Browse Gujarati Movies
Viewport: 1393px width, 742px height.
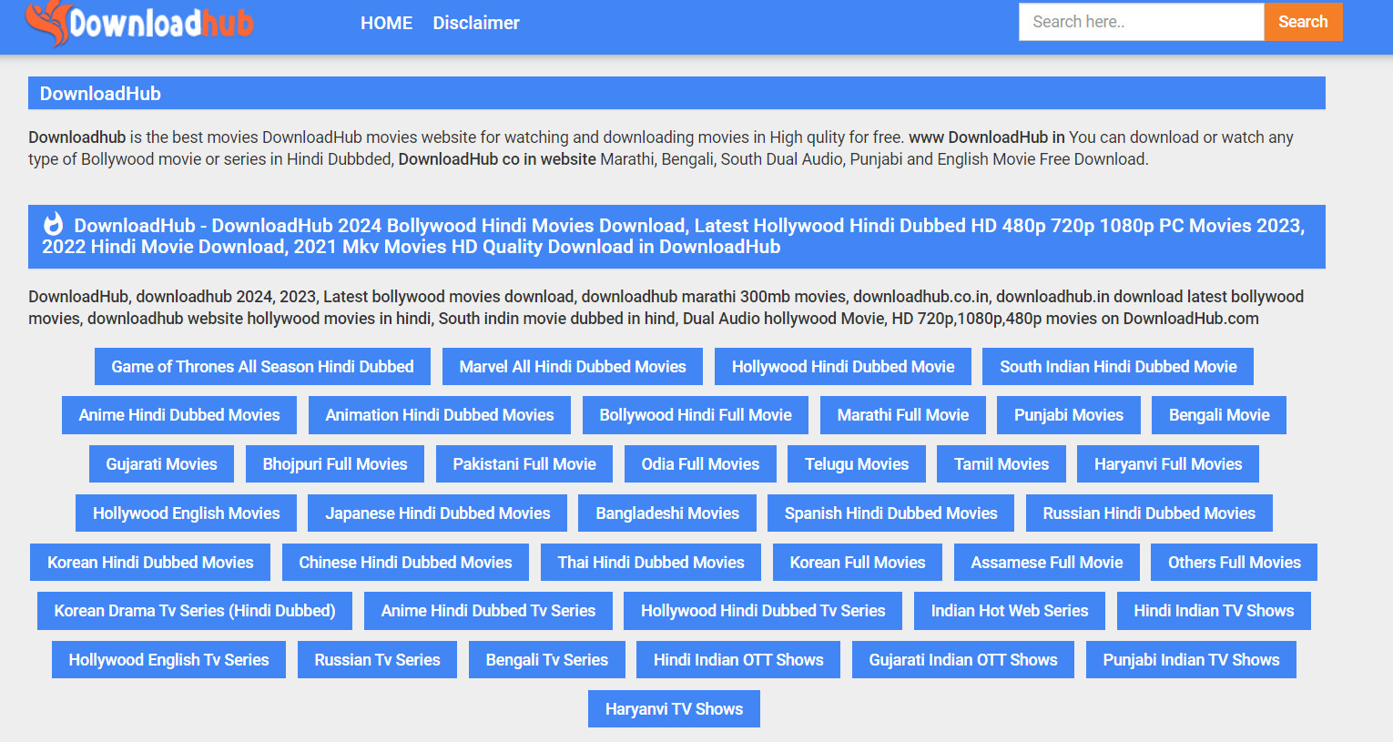pyautogui.click(x=161, y=464)
